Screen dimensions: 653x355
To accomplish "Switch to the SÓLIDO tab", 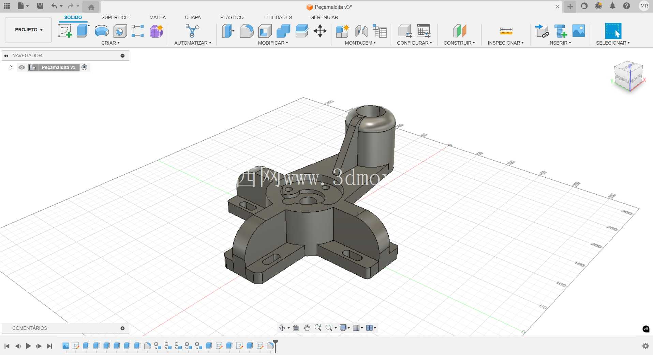I will [x=73, y=17].
